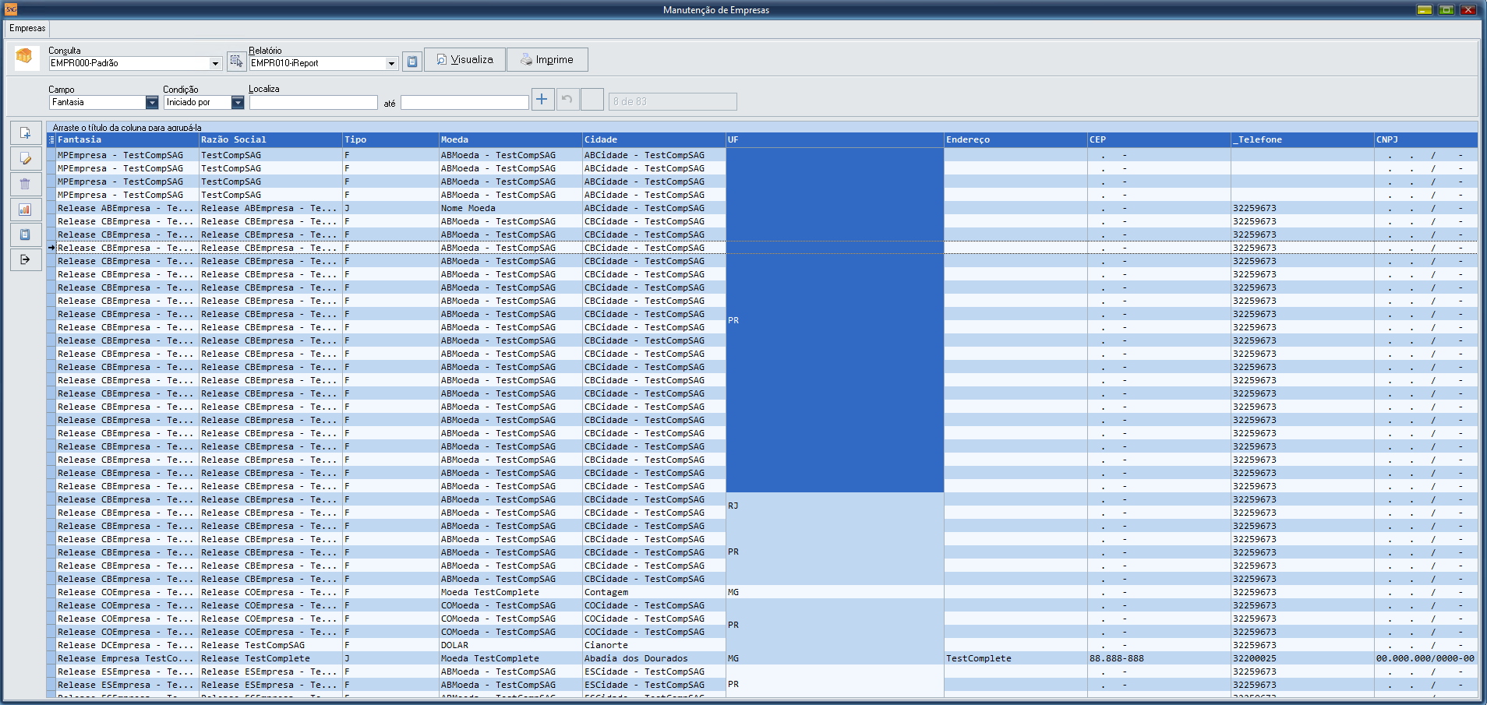Viewport: 1487px width, 705px height.
Task: Click the application icon in title bar
Action: pos(11,9)
